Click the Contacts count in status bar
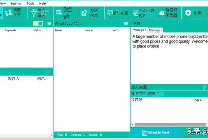 (x=78, y=135)
